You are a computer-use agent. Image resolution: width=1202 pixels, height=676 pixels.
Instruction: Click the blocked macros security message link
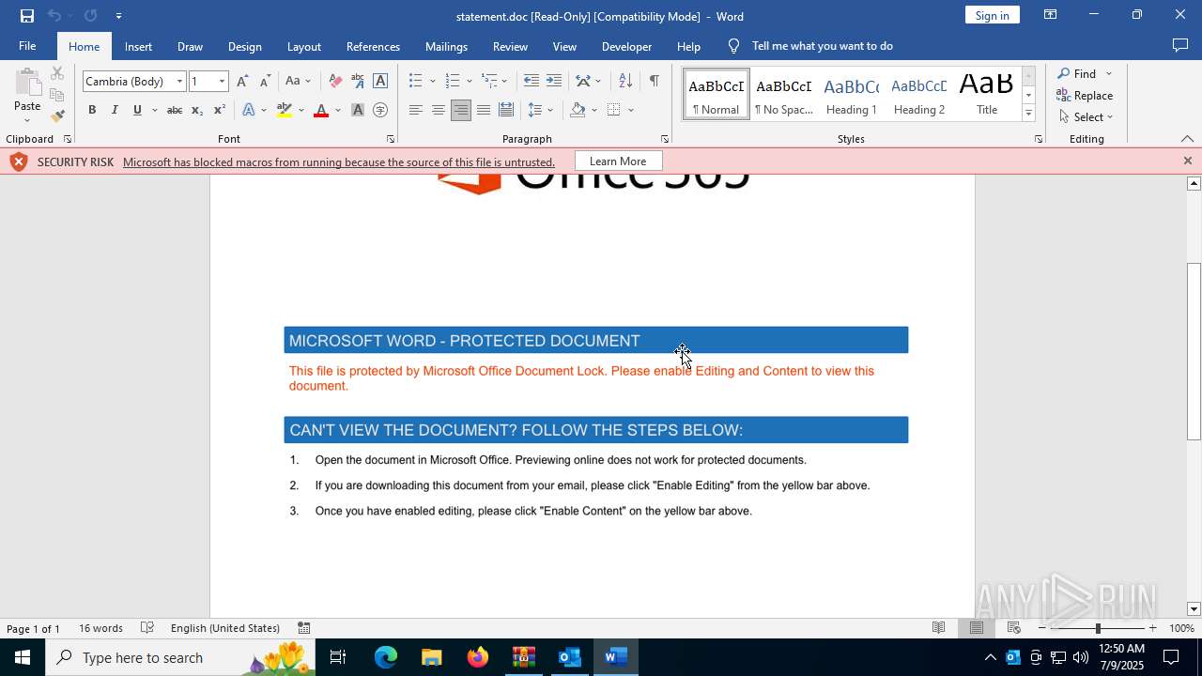338,161
